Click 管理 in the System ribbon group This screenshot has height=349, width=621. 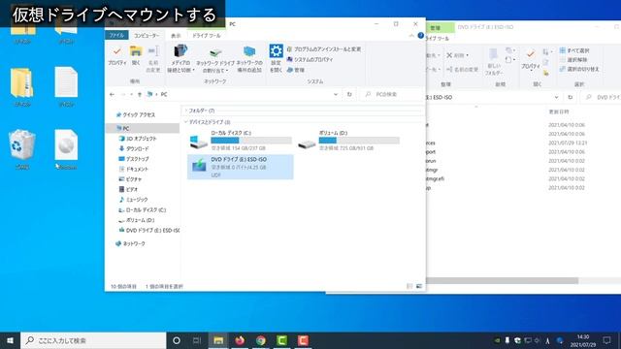pos(295,70)
